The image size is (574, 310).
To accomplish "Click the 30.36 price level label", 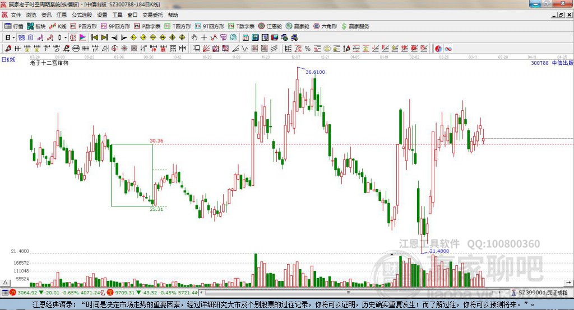I will (157, 141).
